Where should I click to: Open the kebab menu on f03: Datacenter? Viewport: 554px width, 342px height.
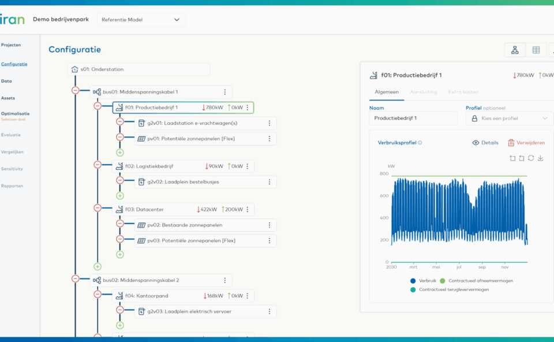coord(248,209)
